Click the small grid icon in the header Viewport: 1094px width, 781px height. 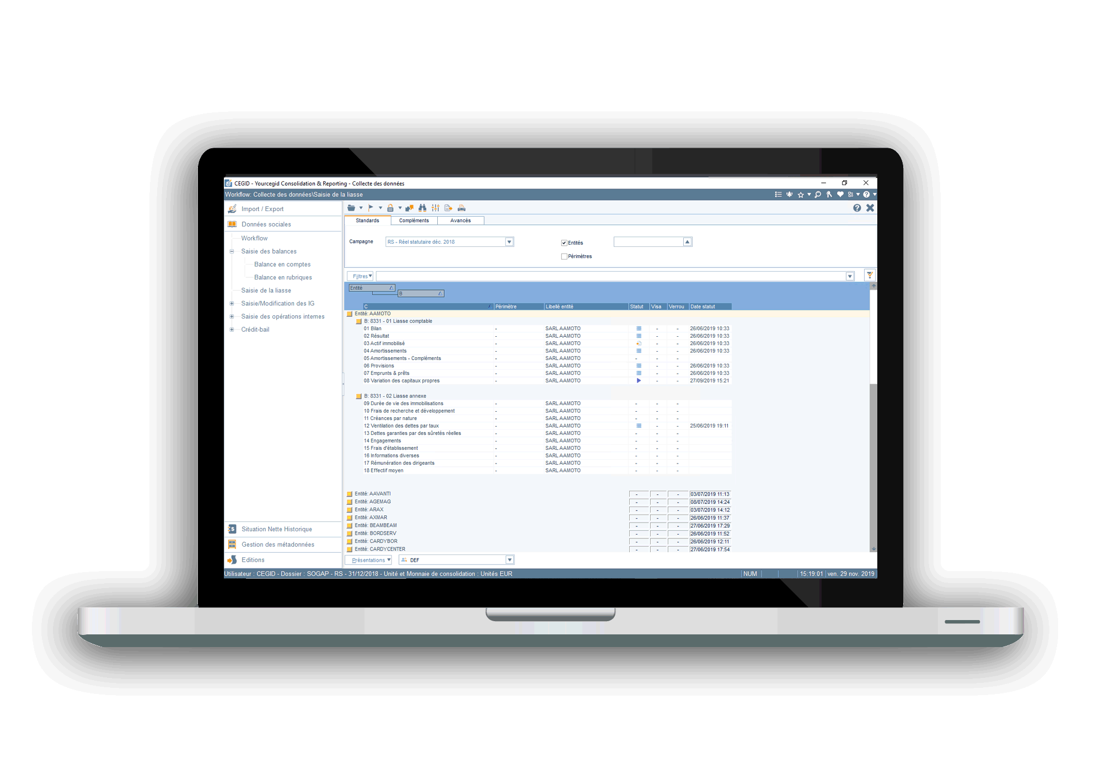pos(850,195)
